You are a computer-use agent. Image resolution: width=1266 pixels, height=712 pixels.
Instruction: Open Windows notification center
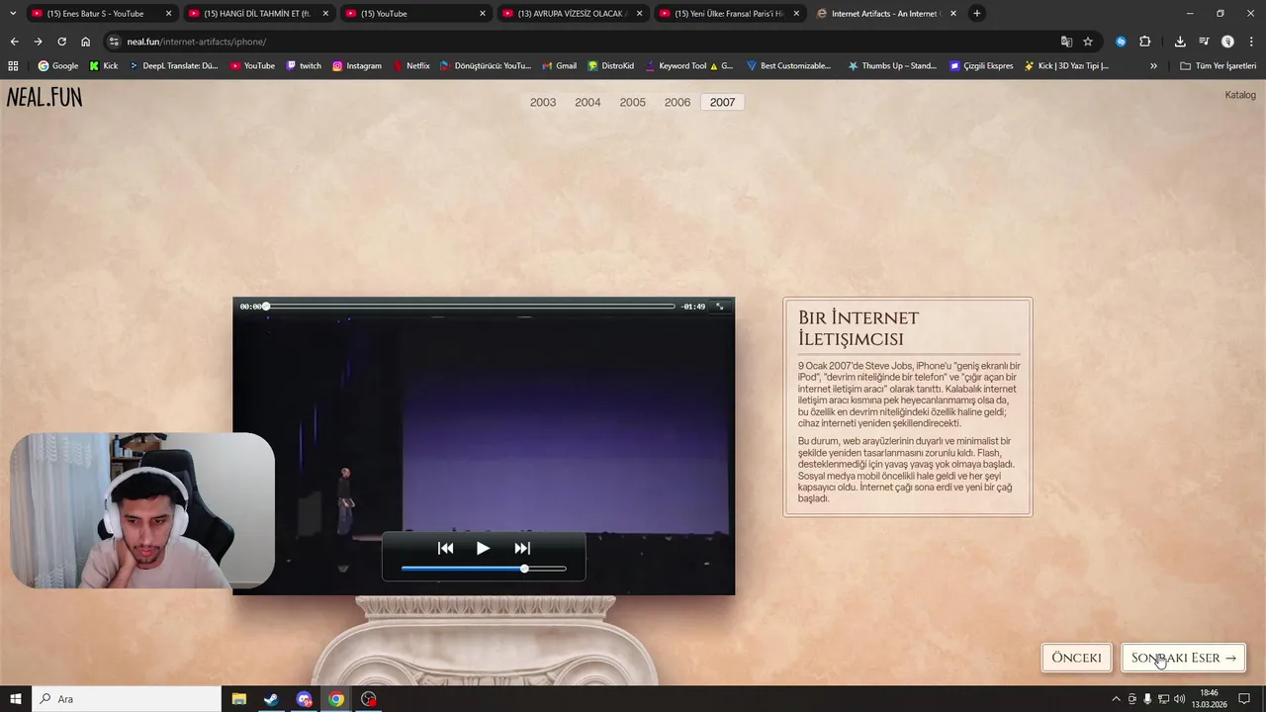pos(1245,699)
